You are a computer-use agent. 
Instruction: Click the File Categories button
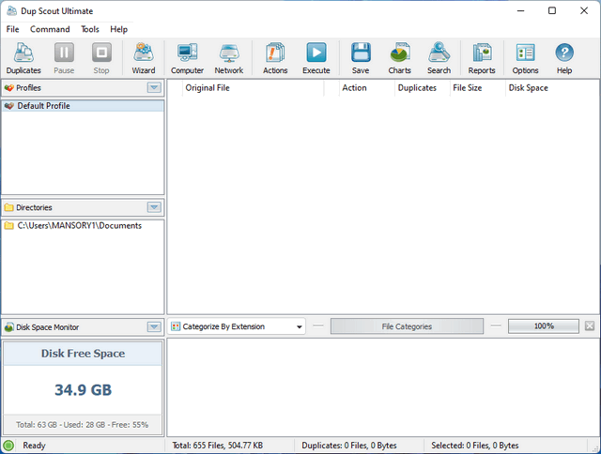[x=407, y=326]
